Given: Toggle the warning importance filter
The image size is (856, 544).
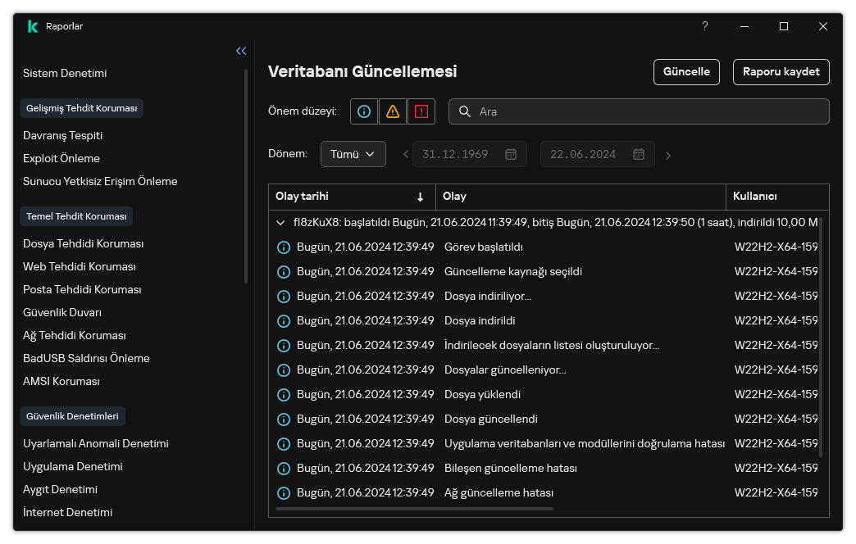Looking at the screenshot, I should tap(393, 111).
